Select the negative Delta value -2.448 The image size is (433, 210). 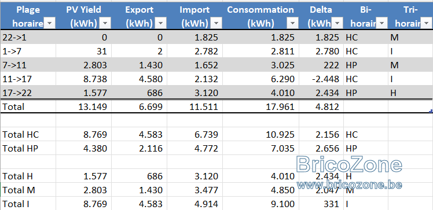pyautogui.click(x=321, y=79)
